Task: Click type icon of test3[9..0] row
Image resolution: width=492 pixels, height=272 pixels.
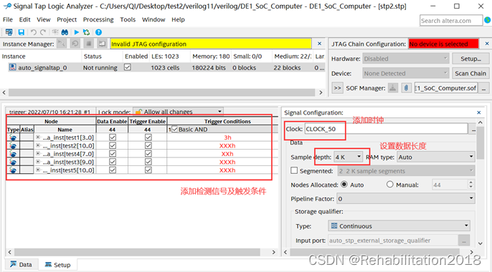Action: 13,162
